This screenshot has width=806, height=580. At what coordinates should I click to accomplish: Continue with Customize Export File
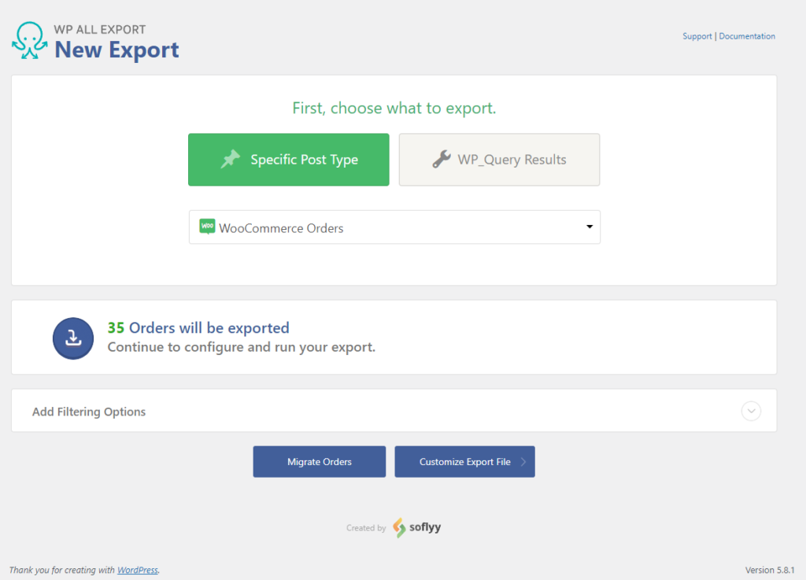pyautogui.click(x=464, y=462)
